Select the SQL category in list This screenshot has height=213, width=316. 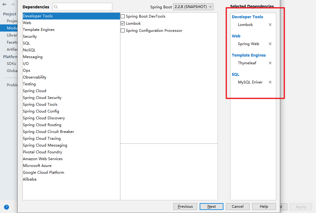coord(71,43)
